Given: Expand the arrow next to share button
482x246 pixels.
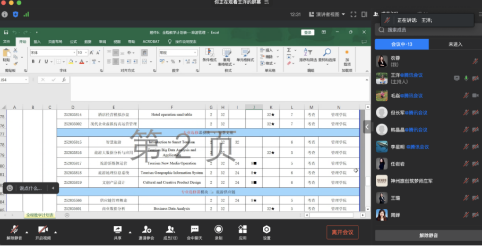Looking at the screenshot, I should pyautogui.click(x=130, y=232).
